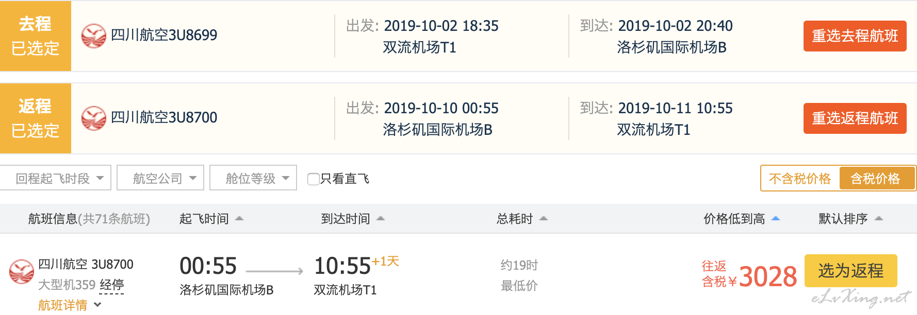Open the 回程起飞时段 dropdown
Viewport: 917px width, 315px height.
(56, 178)
